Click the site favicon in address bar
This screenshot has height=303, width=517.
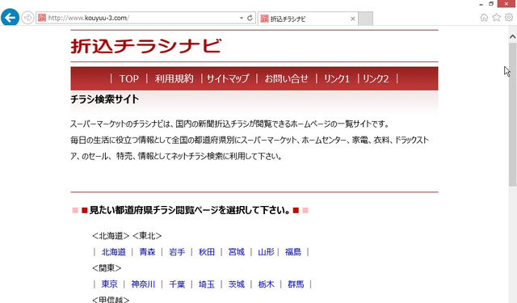pyautogui.click(x=41, y=18)
